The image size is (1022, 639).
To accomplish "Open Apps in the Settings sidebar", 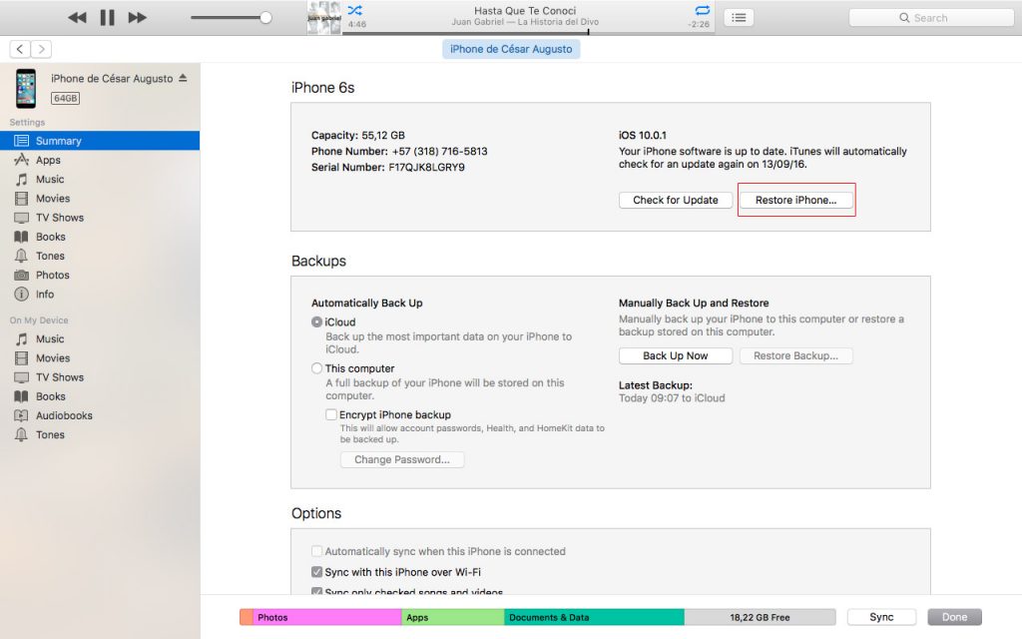I will coord(100,160).
